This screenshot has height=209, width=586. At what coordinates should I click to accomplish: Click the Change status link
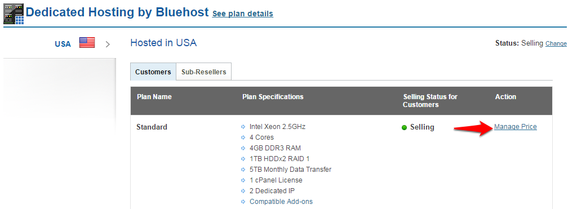(x=556, y=44)
